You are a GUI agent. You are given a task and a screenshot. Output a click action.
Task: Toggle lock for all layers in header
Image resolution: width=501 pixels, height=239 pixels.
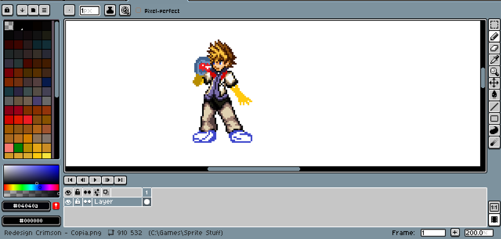(x=78, y=192)
